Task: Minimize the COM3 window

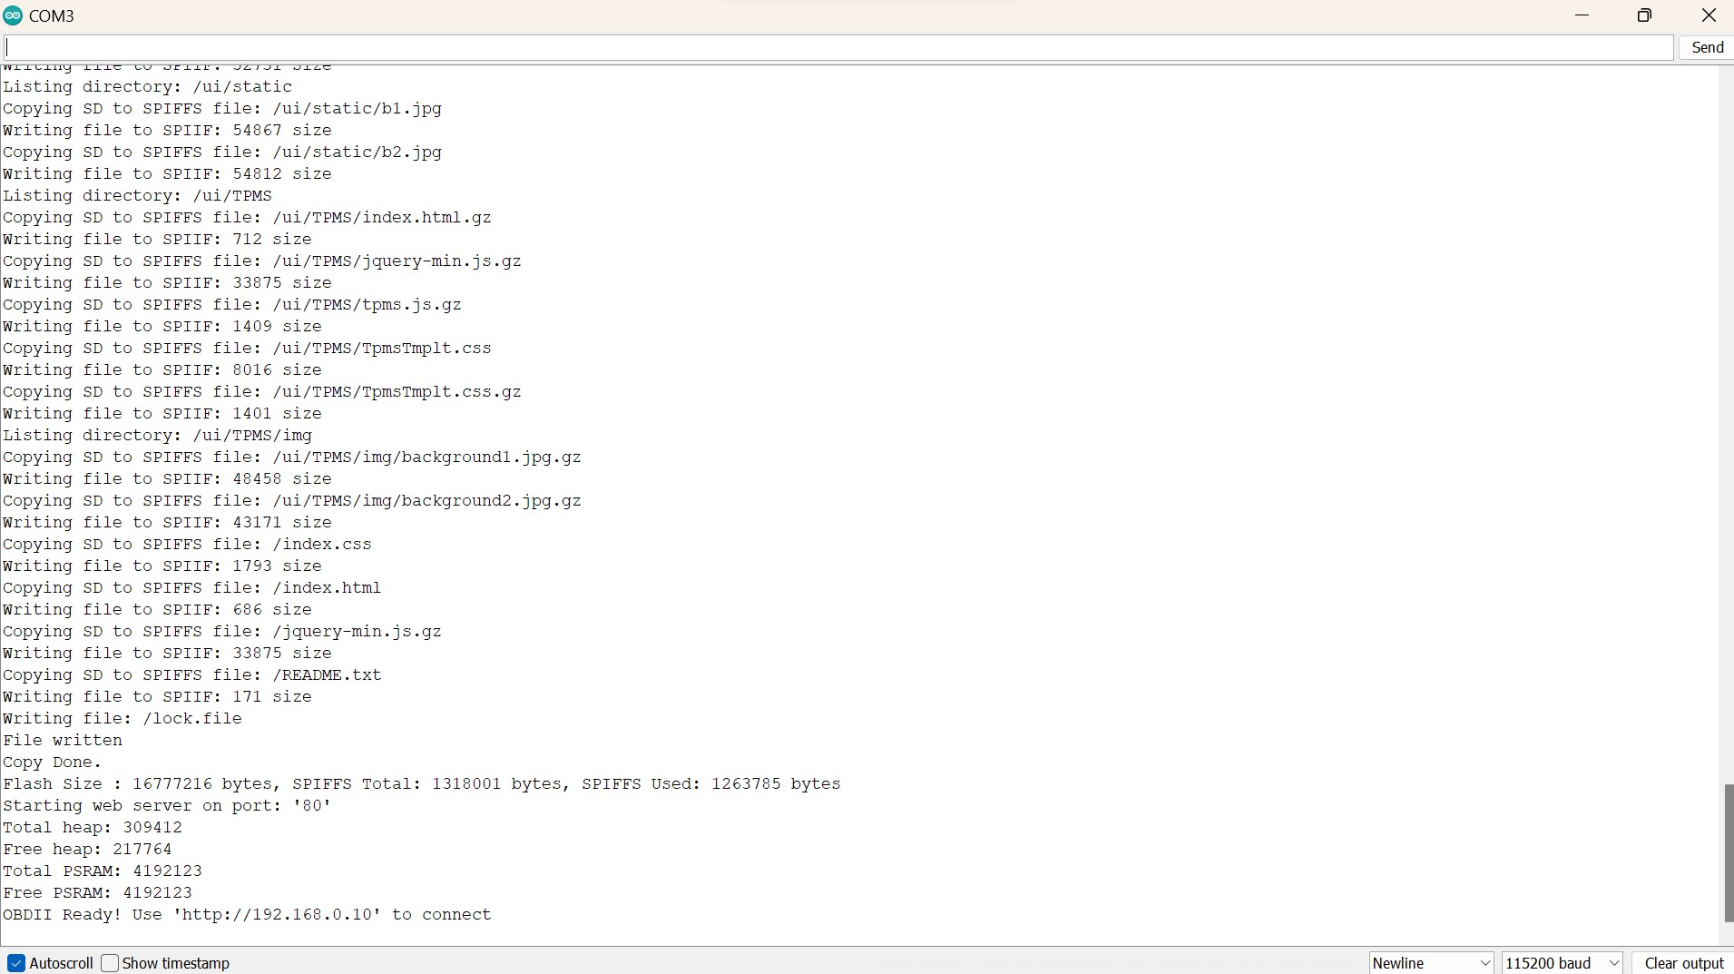Action: [x=1582, y=15]
